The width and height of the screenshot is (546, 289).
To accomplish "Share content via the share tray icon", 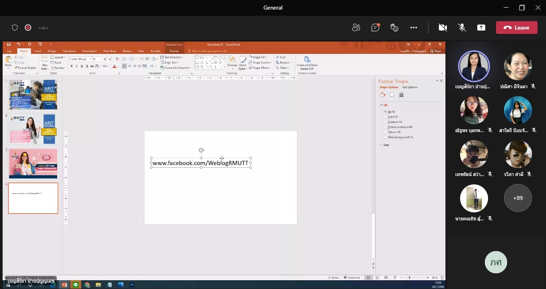I will pyautogui.click(x=481, y=28).
